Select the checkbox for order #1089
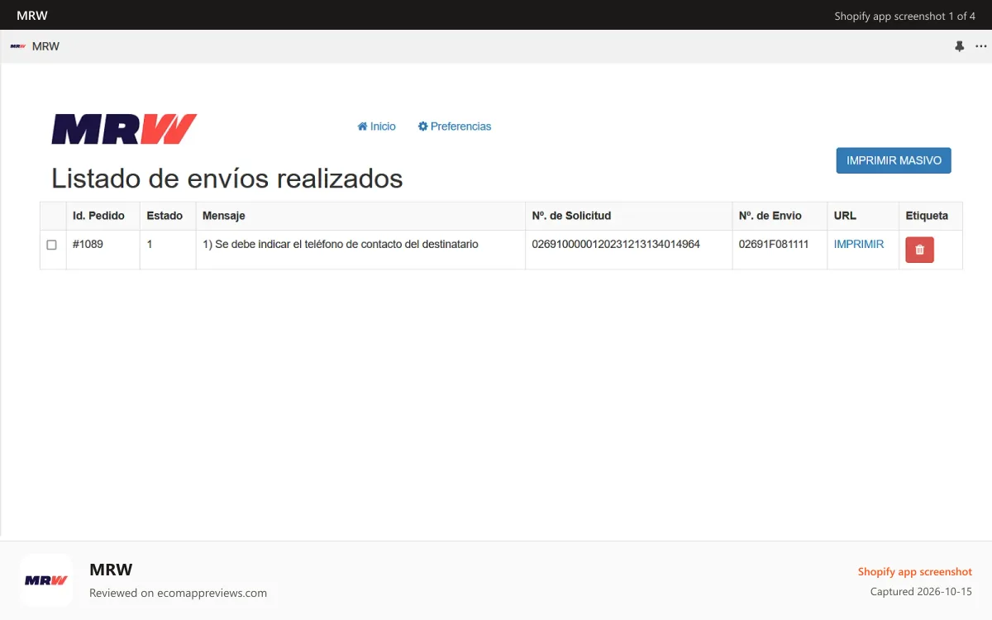This screenshot has width=992, height=620. pyautogui.click(x=51, y=245)
